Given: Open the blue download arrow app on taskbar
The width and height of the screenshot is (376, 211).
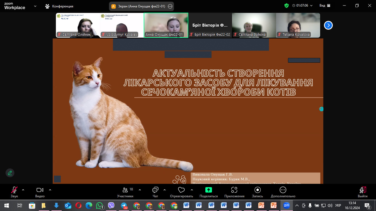Looking at the screenshot, I should pyautogui.click(x=56, y=206).
